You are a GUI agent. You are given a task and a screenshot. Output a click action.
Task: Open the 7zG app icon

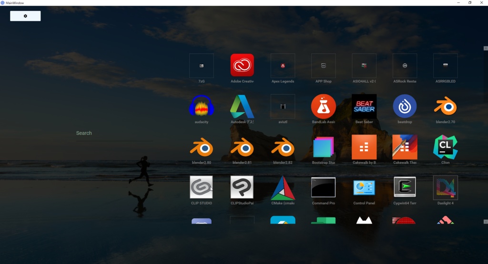coord(202,66)
